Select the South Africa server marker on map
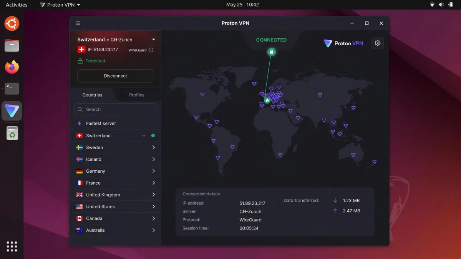The image size is (461, 259). click(x=280, y=155)
